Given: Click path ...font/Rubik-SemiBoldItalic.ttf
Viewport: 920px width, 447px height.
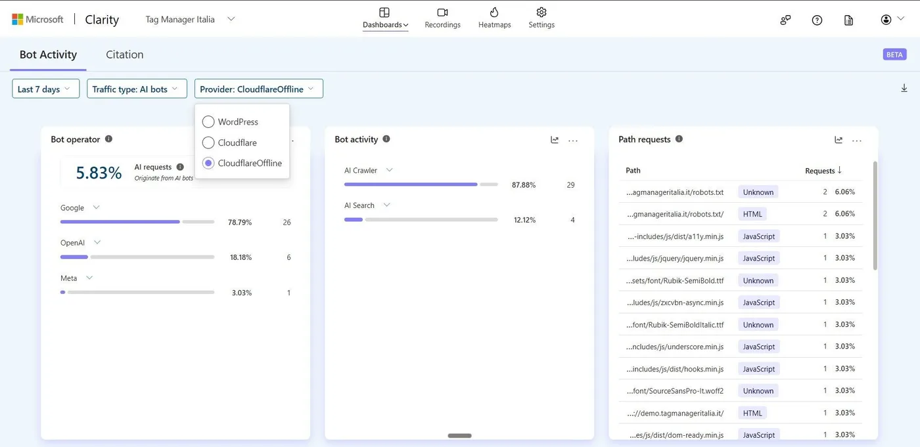Looking at the screenshot, I should click(675, 324).
